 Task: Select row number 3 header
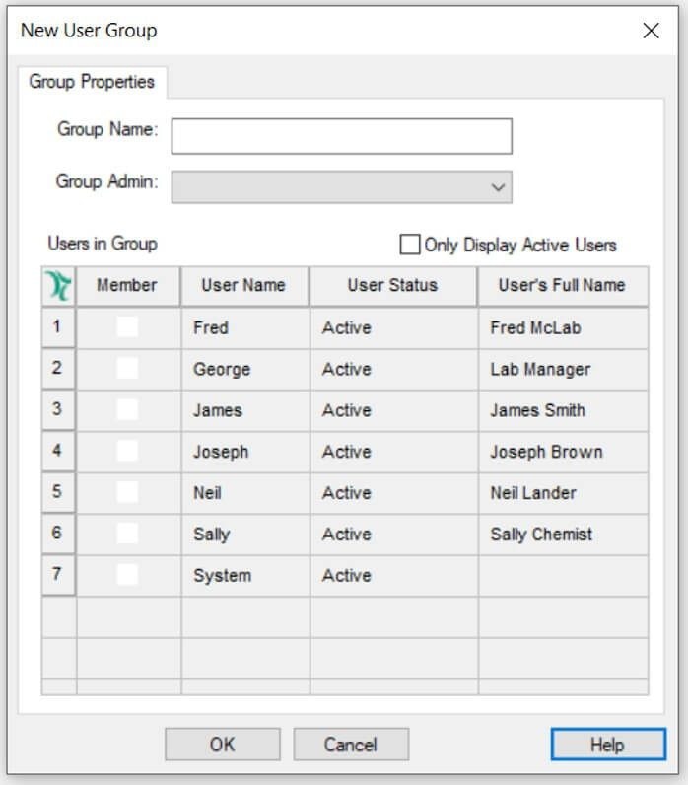coord(58,410)
